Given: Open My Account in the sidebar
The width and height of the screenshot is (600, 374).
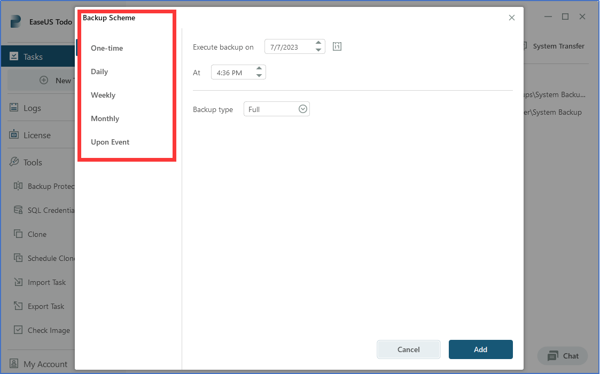Looking at the screenshot, I should [x=45, y=364].
